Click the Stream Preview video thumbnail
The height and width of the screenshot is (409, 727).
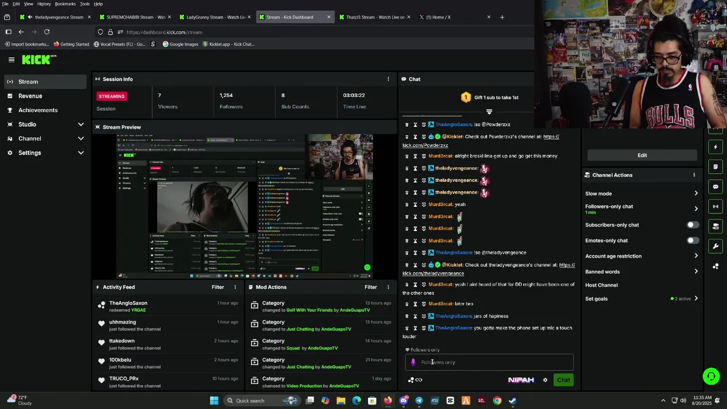click(244, 207)
